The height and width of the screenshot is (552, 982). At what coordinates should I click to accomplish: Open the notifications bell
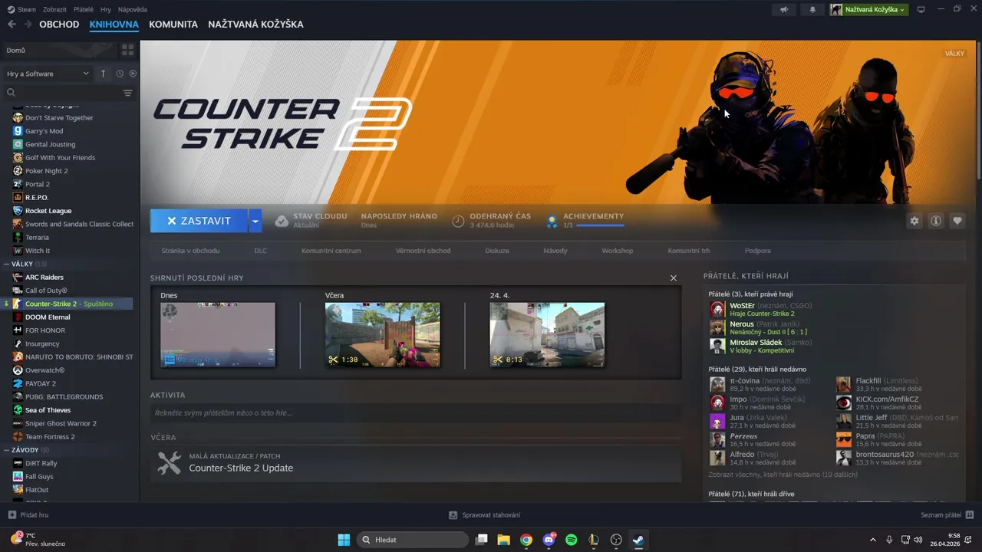pos(812,10)
